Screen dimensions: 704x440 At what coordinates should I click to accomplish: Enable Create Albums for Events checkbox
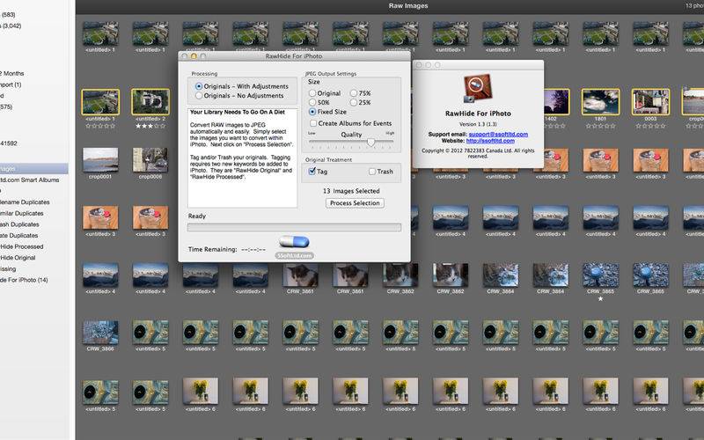point(313,123)
